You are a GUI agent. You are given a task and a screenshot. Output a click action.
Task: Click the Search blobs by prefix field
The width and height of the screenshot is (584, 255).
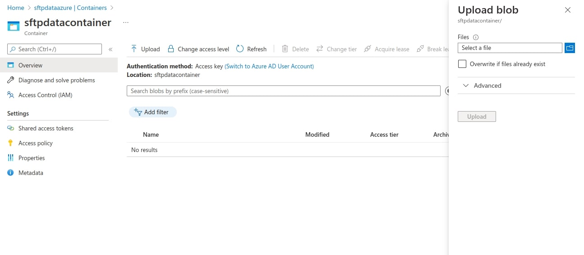[283, 91]
